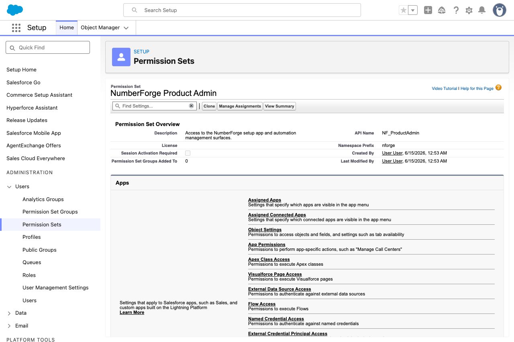
Task: Click the Permission Sets header icon
Action: pos(121,57)
